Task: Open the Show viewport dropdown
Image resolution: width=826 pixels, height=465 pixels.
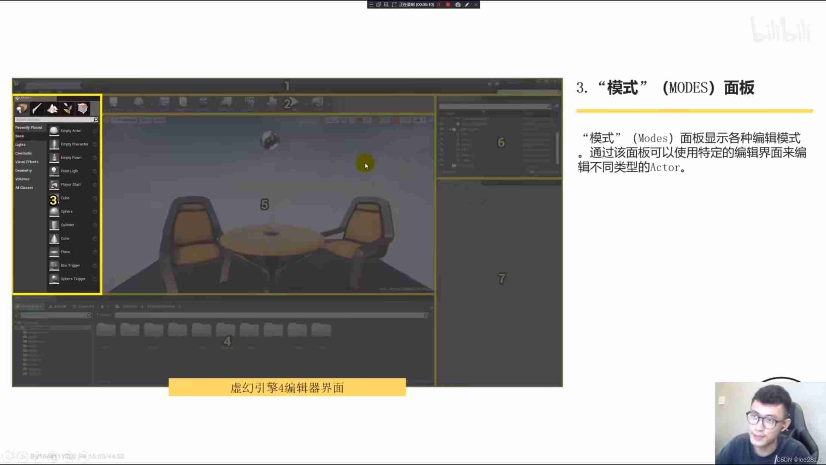Action: point(159,120)
